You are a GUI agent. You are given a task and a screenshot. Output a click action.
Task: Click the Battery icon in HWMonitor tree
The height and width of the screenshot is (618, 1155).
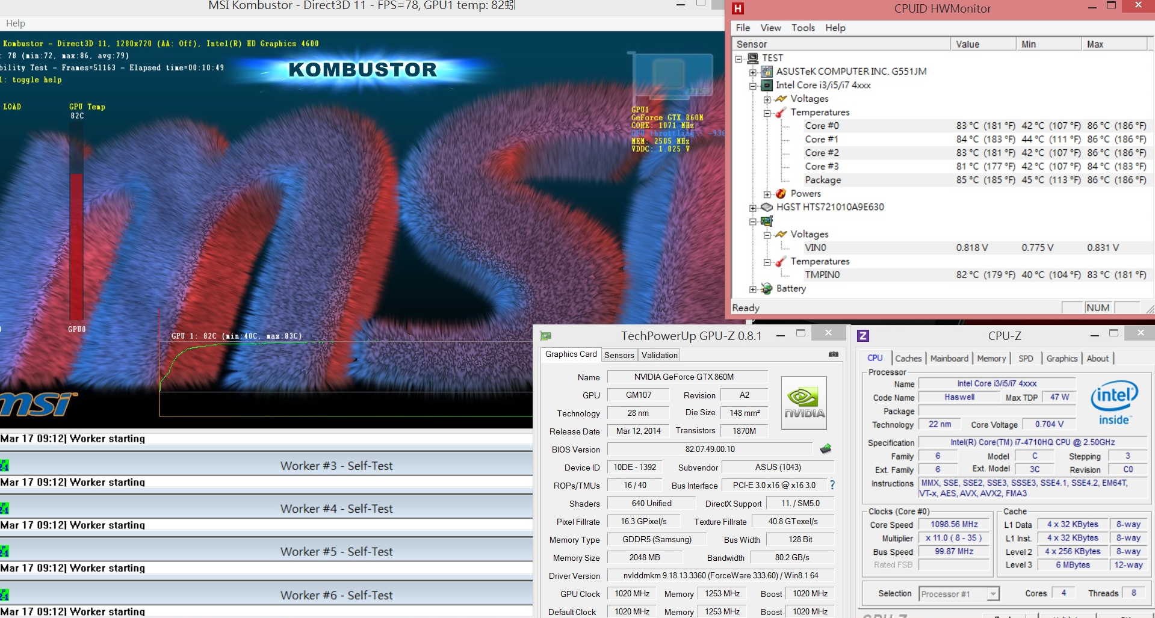(x=767, y=289)
